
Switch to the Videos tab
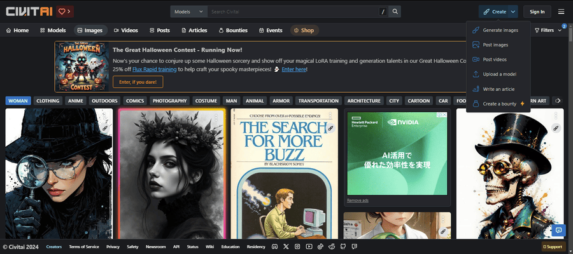click(125, 30)
